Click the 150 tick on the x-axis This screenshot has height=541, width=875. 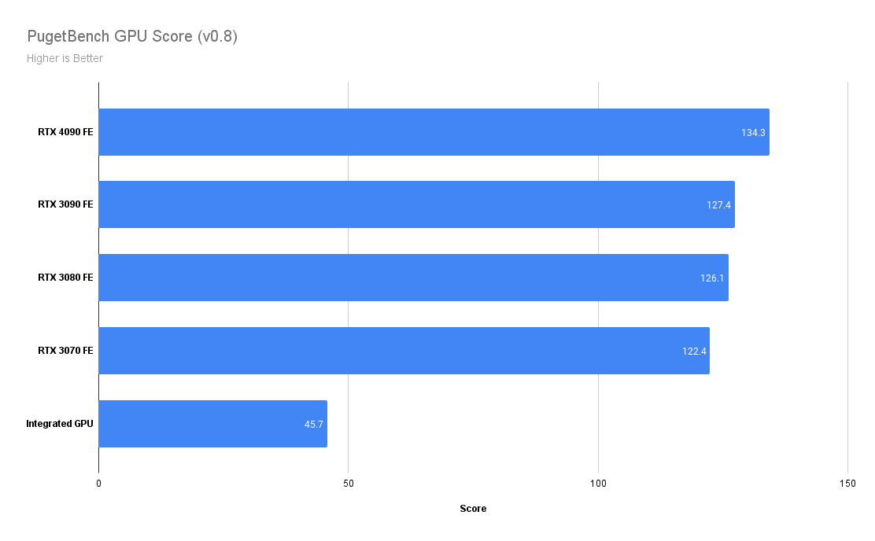coord(847,483)
